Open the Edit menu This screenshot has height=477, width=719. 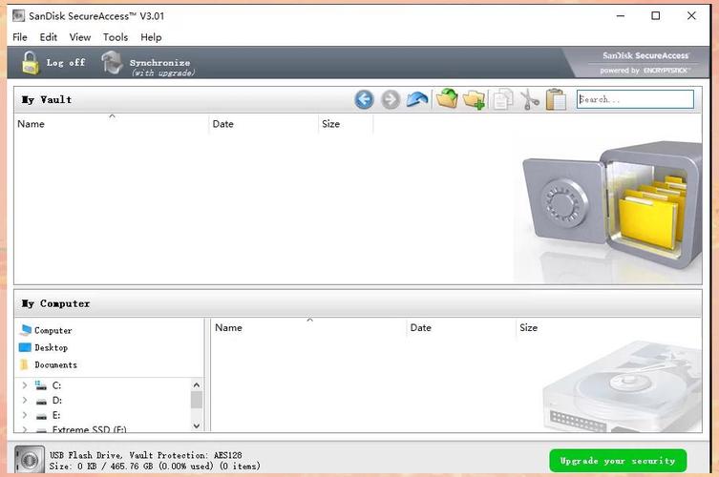coord(49,37)
